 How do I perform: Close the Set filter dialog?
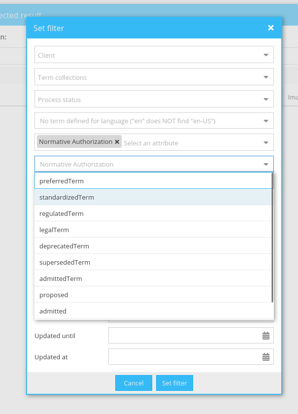pos(270,28)
